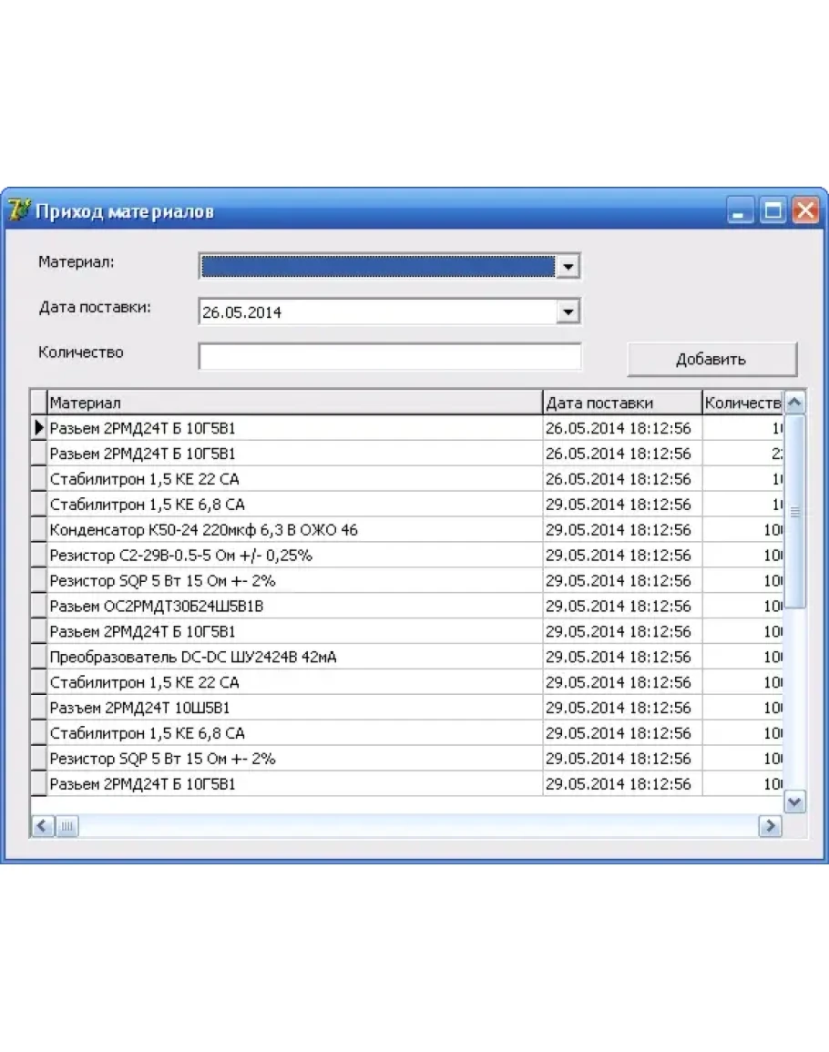The width and height of the screenshot is (829, 1052).
Task: Click the Материал column header
Action: [294, 403]
